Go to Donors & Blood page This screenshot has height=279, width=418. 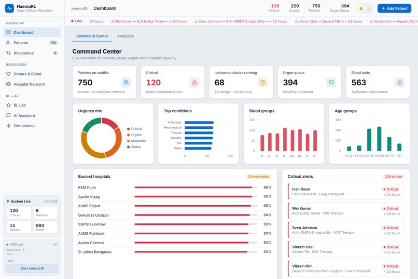point(32,74)
